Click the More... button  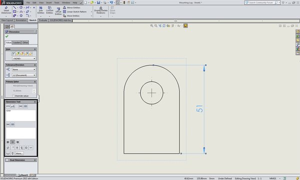point(19,153)
